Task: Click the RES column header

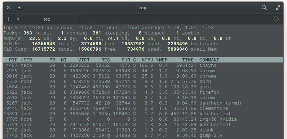Action: [x=106, y=60]
